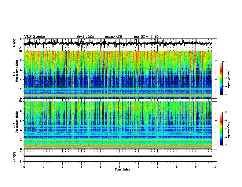Click the ch.1 color bar log(PSD) label

coord(229,79)
